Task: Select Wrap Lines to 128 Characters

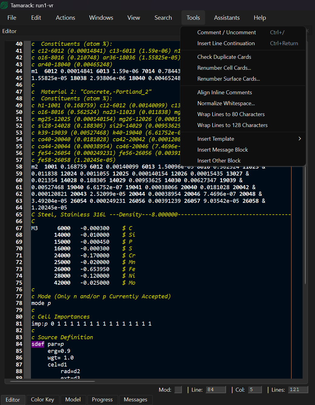Action: (x=243, y=125)
